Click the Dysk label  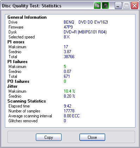[x=13, y=32]
